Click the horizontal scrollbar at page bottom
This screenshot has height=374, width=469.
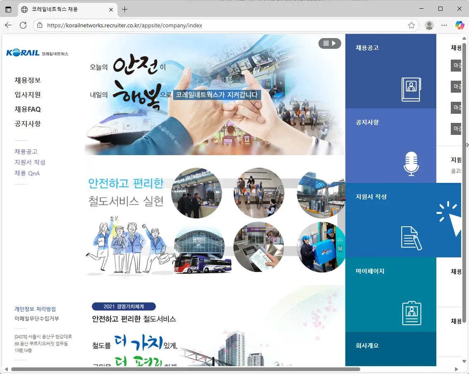tap(185, 369)
